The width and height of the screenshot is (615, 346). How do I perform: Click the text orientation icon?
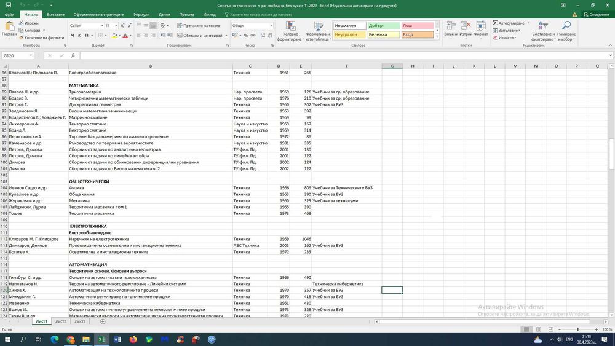click(164, 25)
